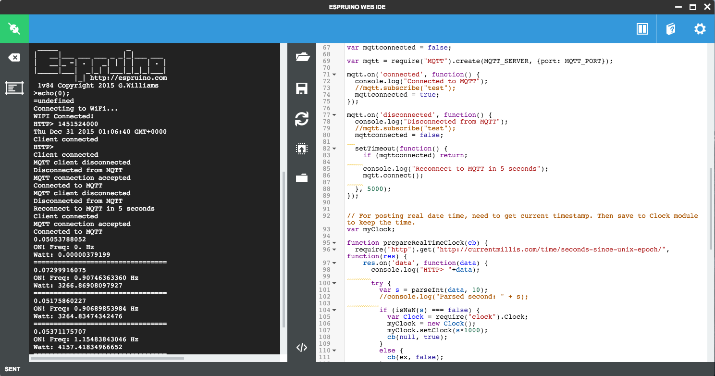
Task: Click 'var mqttconnected = false;' on line 67
Action: (x=399, y=48)
